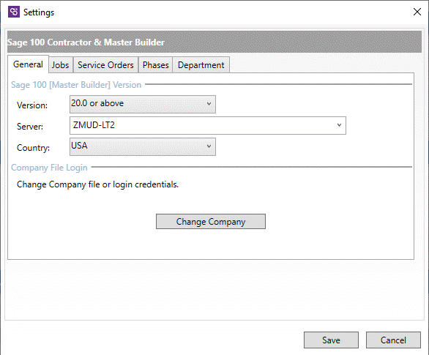The height and width of the screenshot is (355, 429).
Task: Click the purple Settings app icon
Action: coord(14,12)
